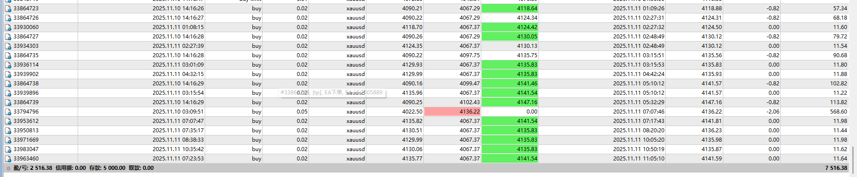Select the 0.05 lot size cell
857x177 pixels.
(x=302, y=112)
